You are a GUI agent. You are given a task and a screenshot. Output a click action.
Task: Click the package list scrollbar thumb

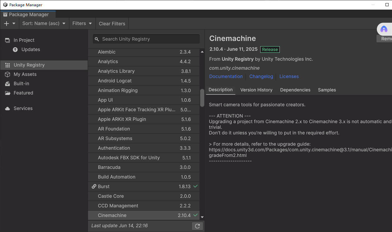202,97
